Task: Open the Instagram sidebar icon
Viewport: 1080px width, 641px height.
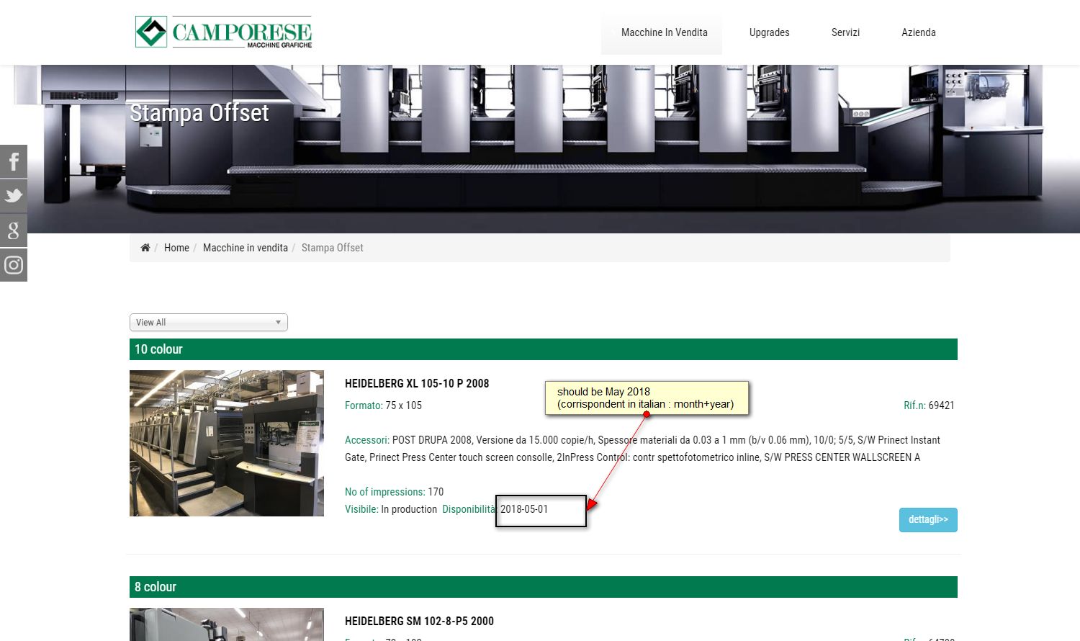Action: coord(13,265)
